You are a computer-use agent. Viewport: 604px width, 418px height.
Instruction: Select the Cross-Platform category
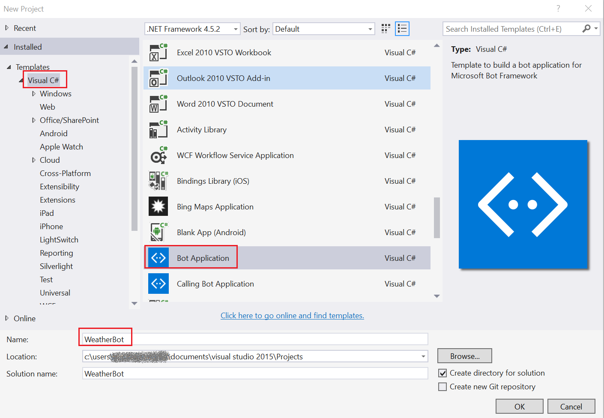(x=65, y=173)
